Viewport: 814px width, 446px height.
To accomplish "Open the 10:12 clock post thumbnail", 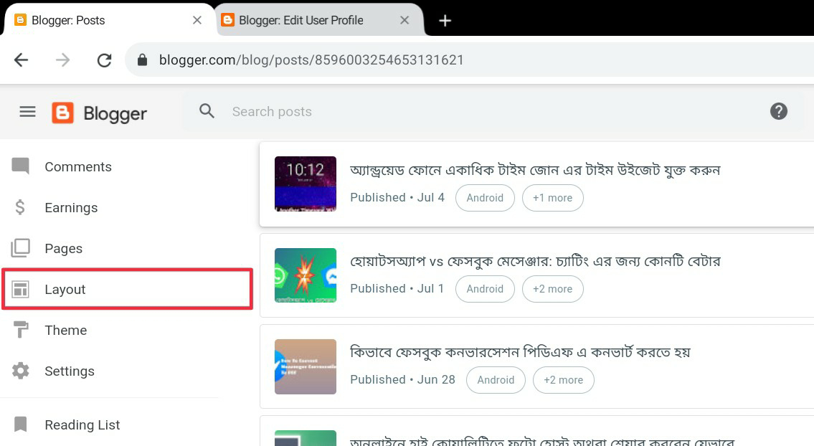I will coord(306,184).
